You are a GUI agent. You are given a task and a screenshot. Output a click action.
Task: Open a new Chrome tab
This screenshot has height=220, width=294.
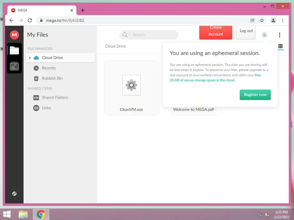point(83,10)
